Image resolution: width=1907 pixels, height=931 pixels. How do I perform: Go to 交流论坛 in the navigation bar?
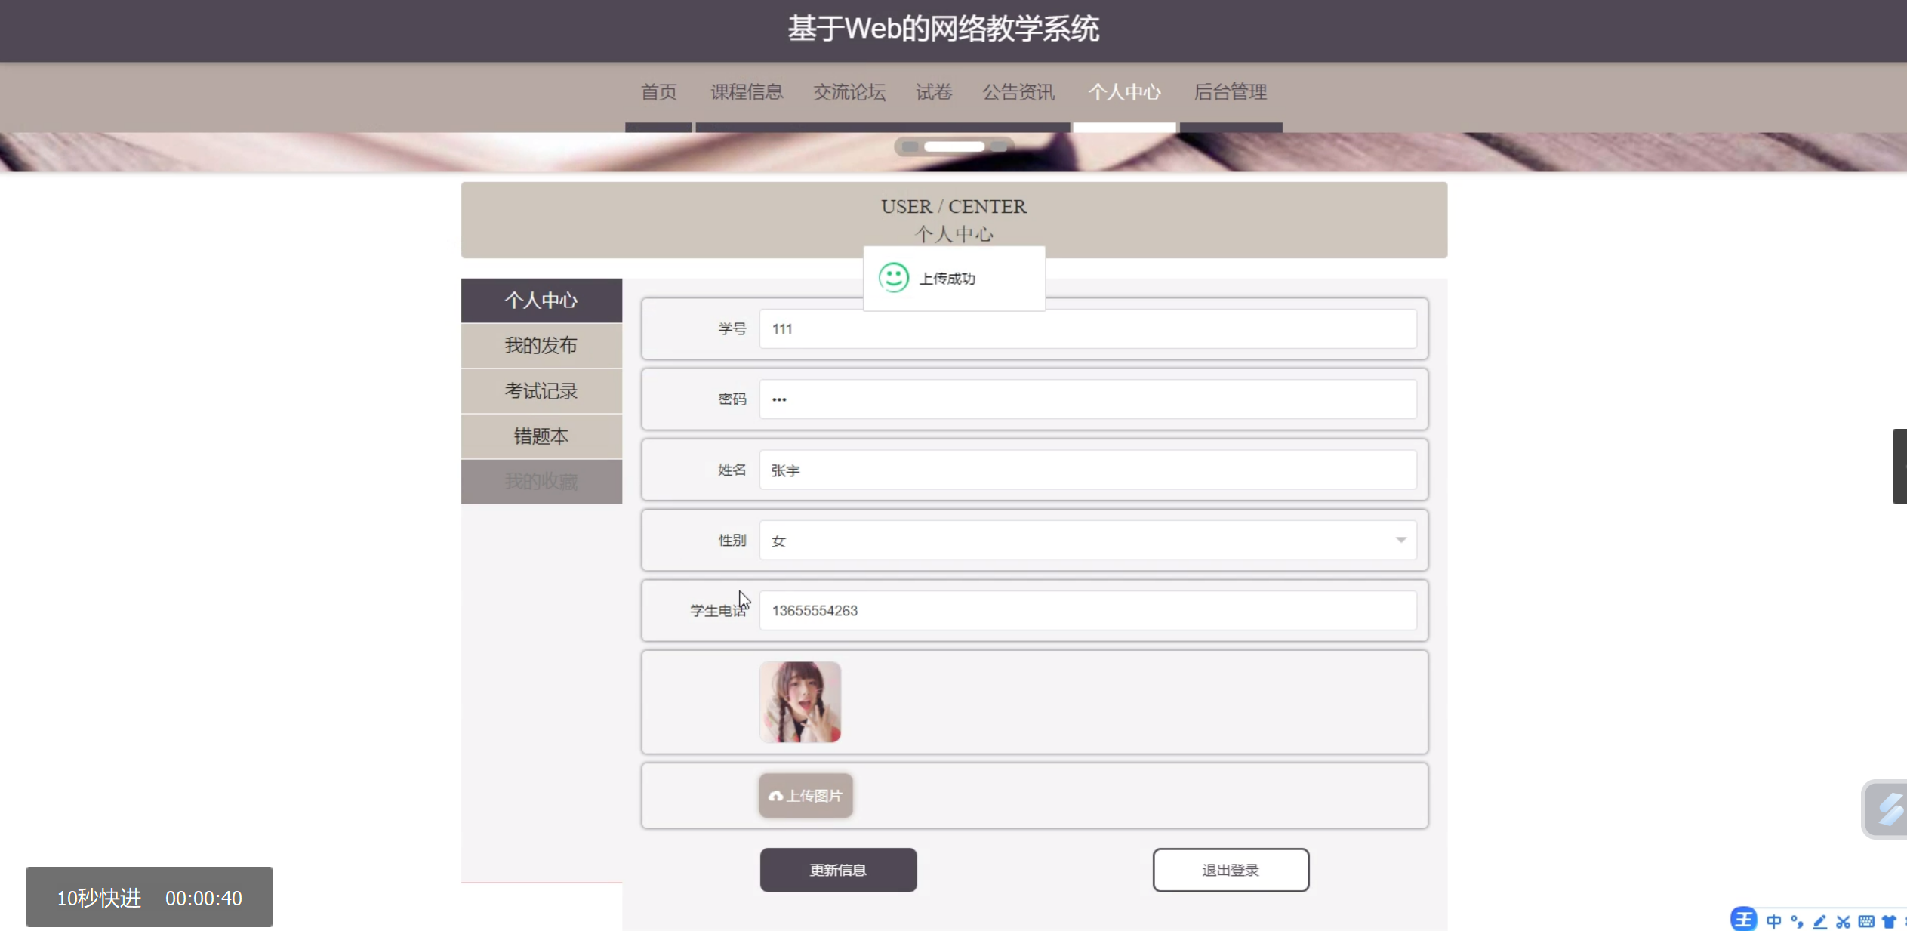tap(849, 92)
